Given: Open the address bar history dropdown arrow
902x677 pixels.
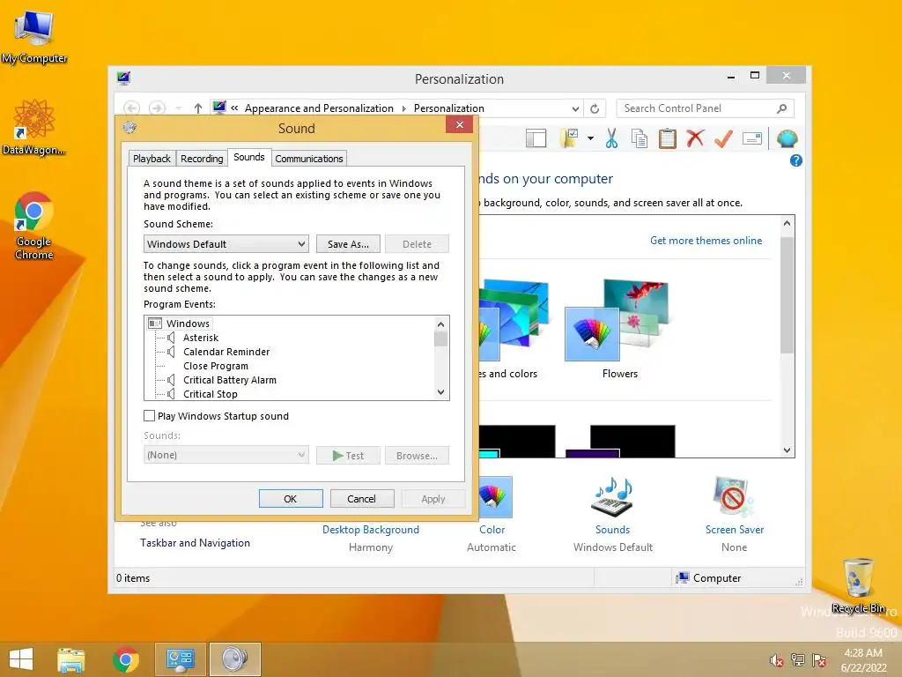Looking at the screenshot, I should tap(575, 108).
